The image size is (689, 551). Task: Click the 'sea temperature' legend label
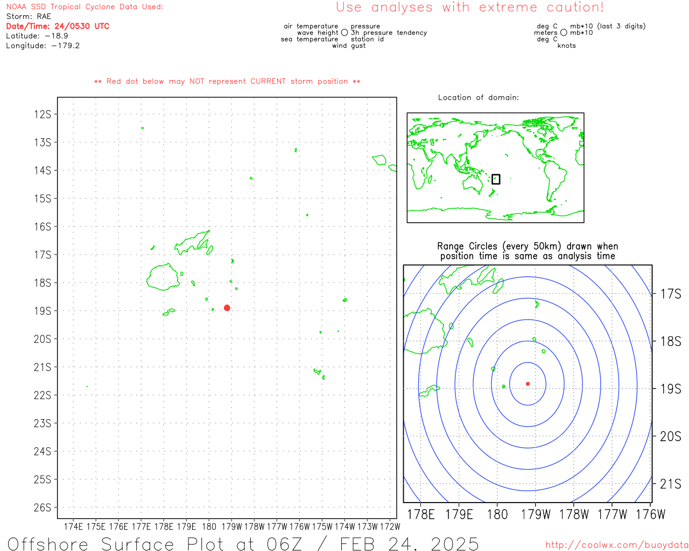pyautogui.click(x=310, y=39)
